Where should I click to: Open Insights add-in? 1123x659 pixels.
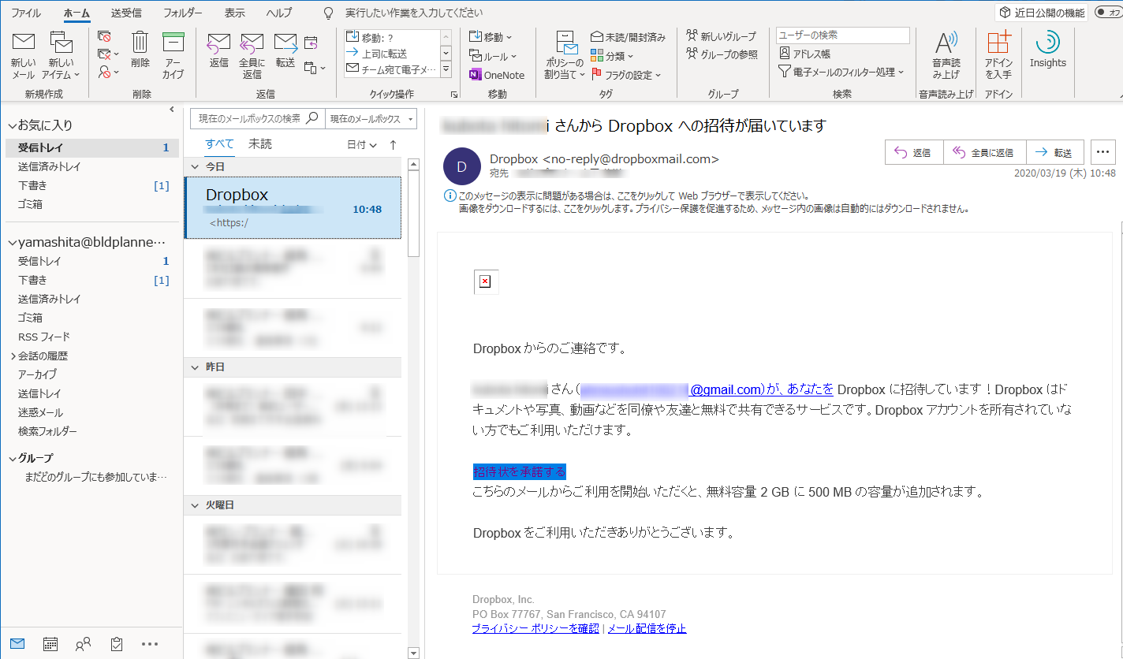1047,50
